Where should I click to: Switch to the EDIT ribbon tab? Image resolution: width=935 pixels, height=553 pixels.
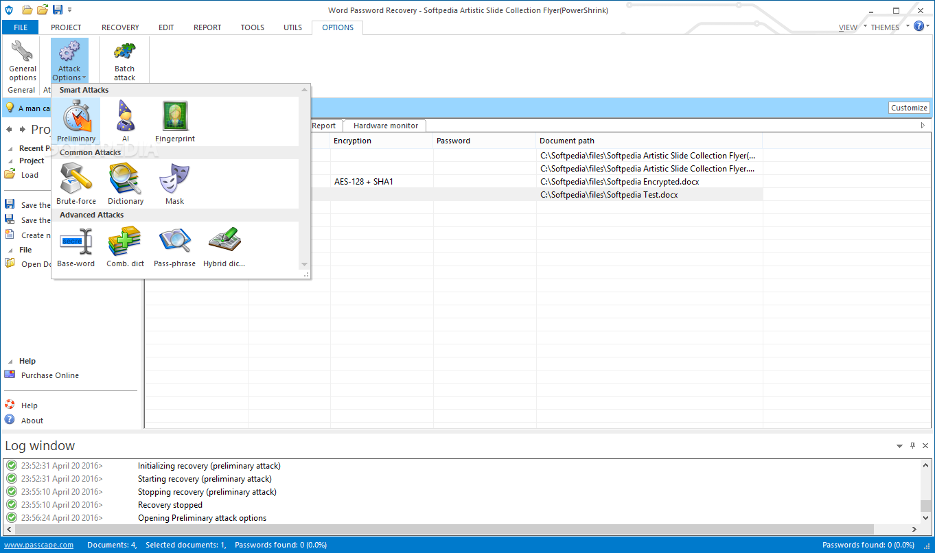pos(166,27)
